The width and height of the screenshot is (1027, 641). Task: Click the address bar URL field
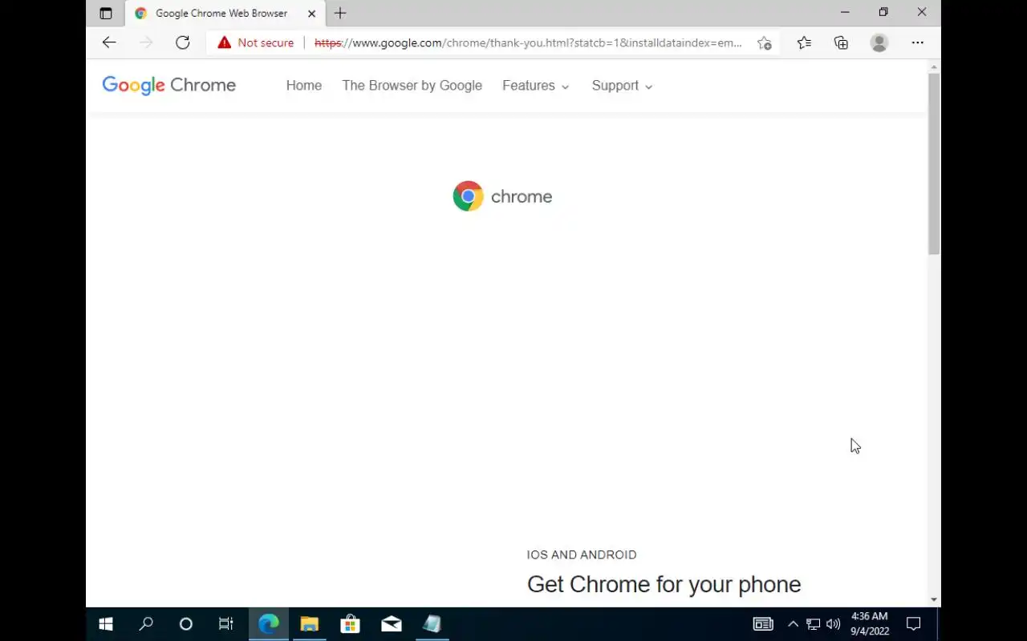point(528,43)
